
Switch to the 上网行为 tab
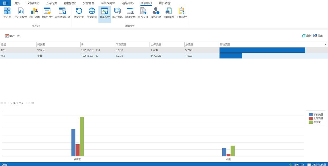(51, 3)
